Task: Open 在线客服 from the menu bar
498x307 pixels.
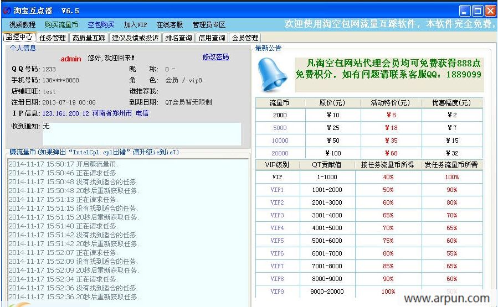Action: (170, 25)
